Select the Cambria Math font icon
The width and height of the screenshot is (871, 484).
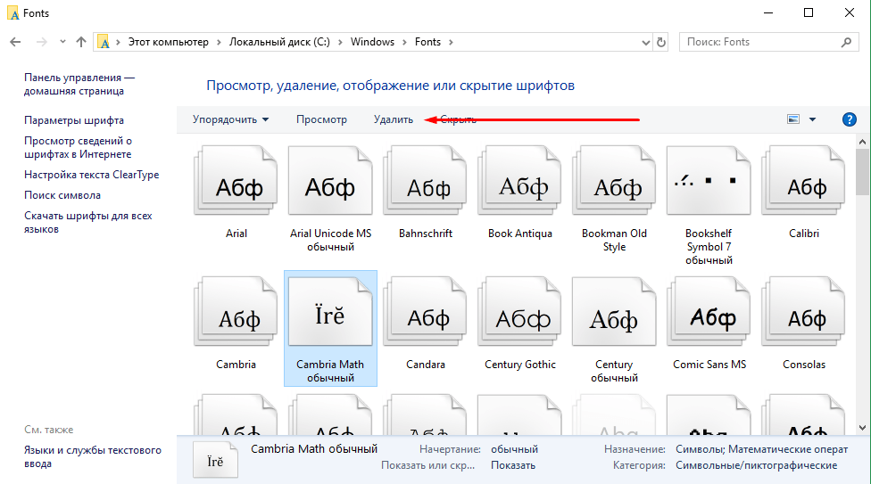point(330,312)
